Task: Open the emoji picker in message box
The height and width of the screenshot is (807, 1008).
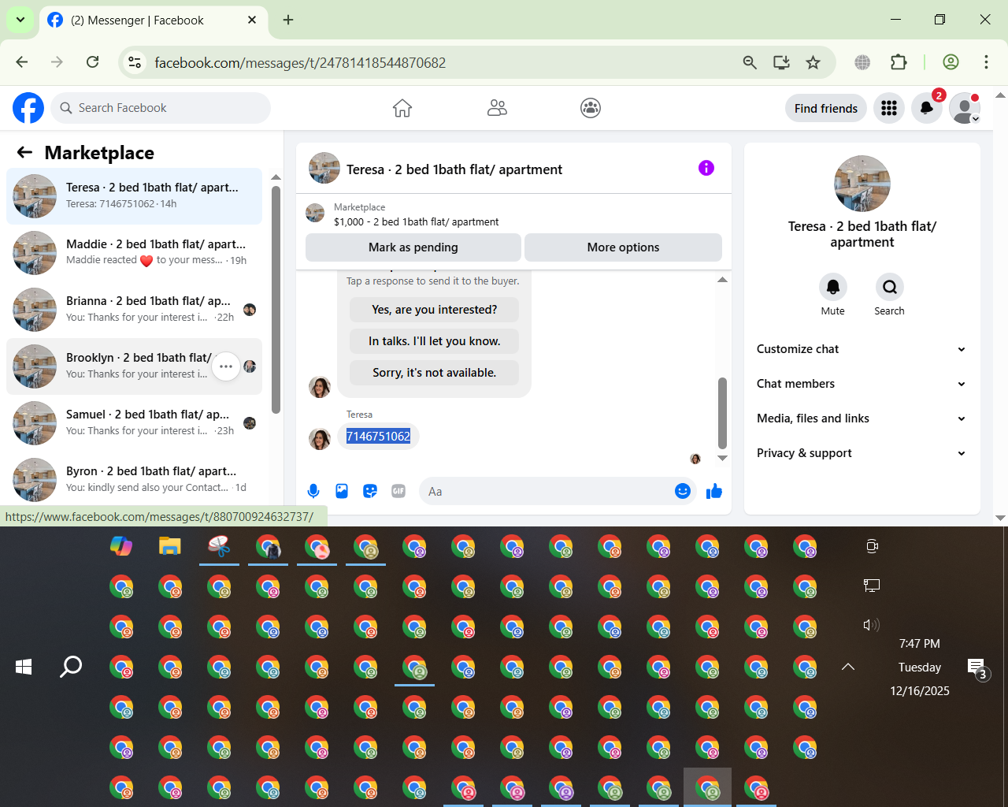Action: point(683,491)
